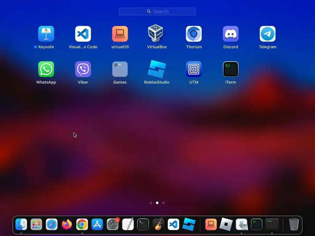Click the "RobloxStudio" label
315x236 pixels.
[x=157, y=82]
